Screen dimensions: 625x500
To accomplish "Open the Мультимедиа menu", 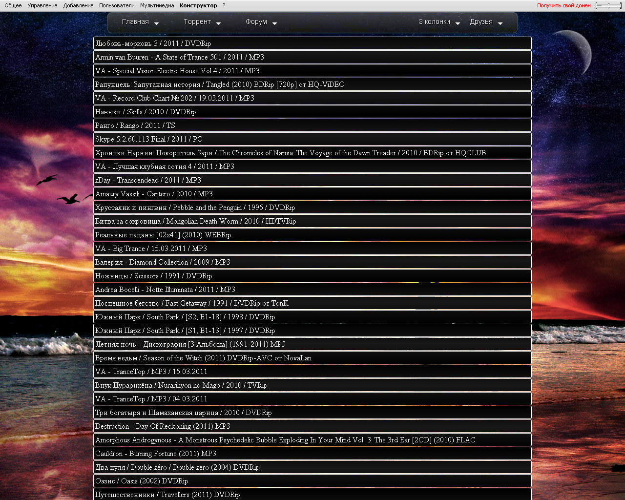I will coord(157,6).
